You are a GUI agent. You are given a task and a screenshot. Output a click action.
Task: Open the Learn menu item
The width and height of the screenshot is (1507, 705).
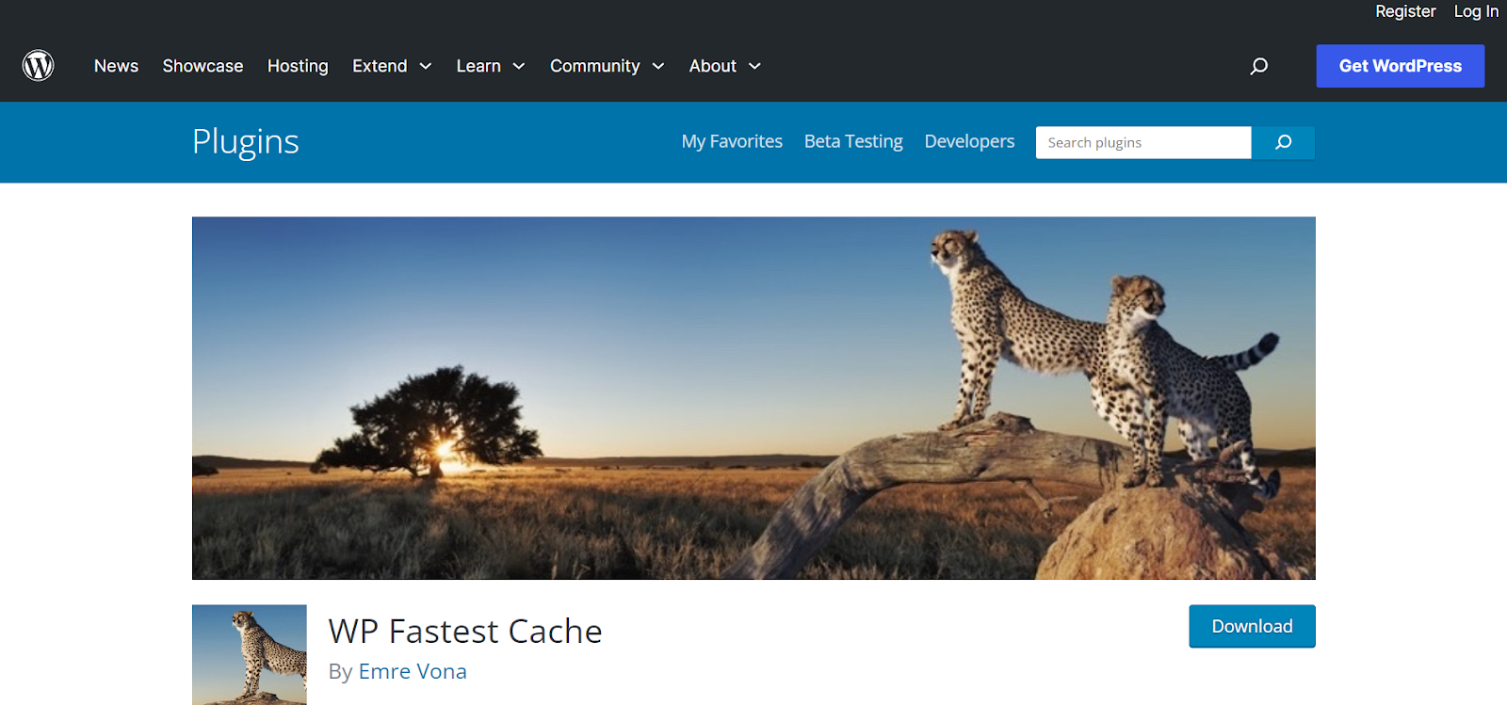pos(478,66)
